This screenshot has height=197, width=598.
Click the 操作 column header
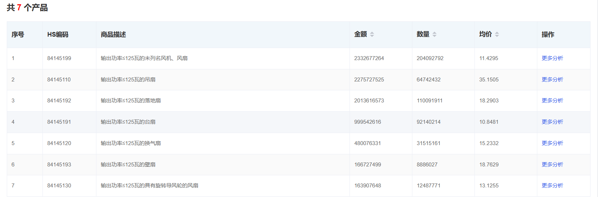coord(548,34)
